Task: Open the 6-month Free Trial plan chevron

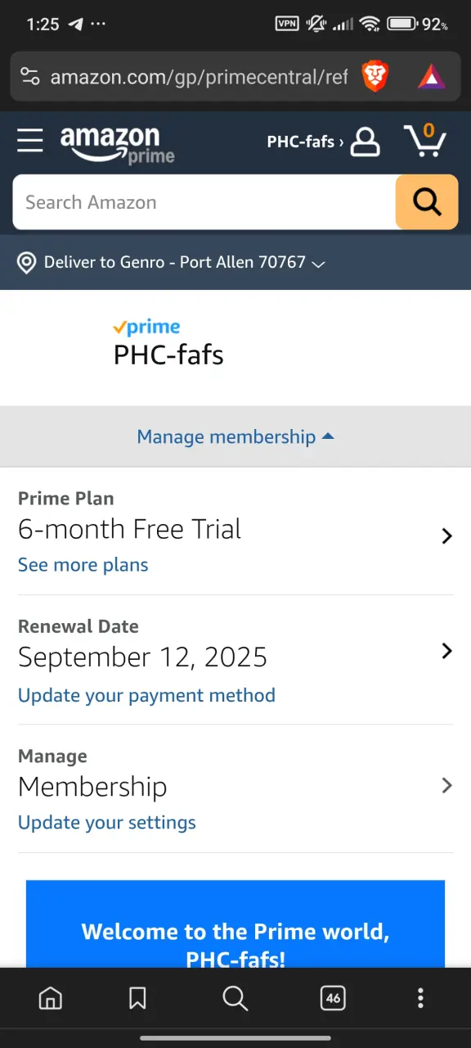Action: pos(446,536)
